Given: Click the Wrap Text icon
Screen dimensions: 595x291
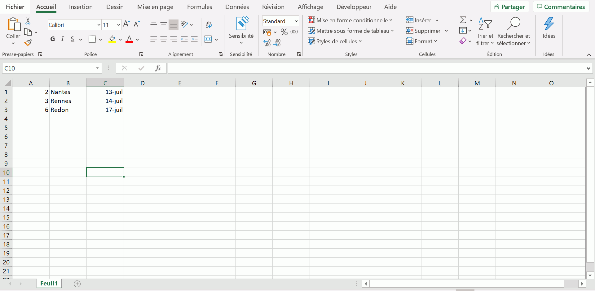Looking at the screenshot, I should 209,24.
